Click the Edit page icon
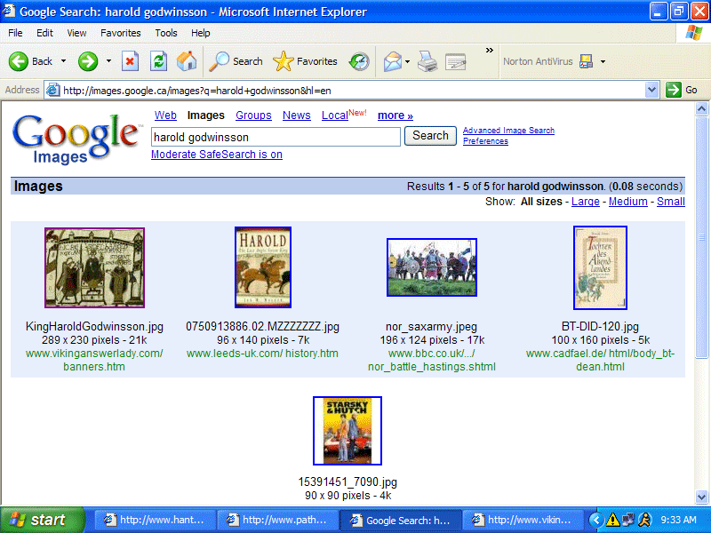Image resolution: width=711 pixels, height=533 pixels. (x=456, y=61)
